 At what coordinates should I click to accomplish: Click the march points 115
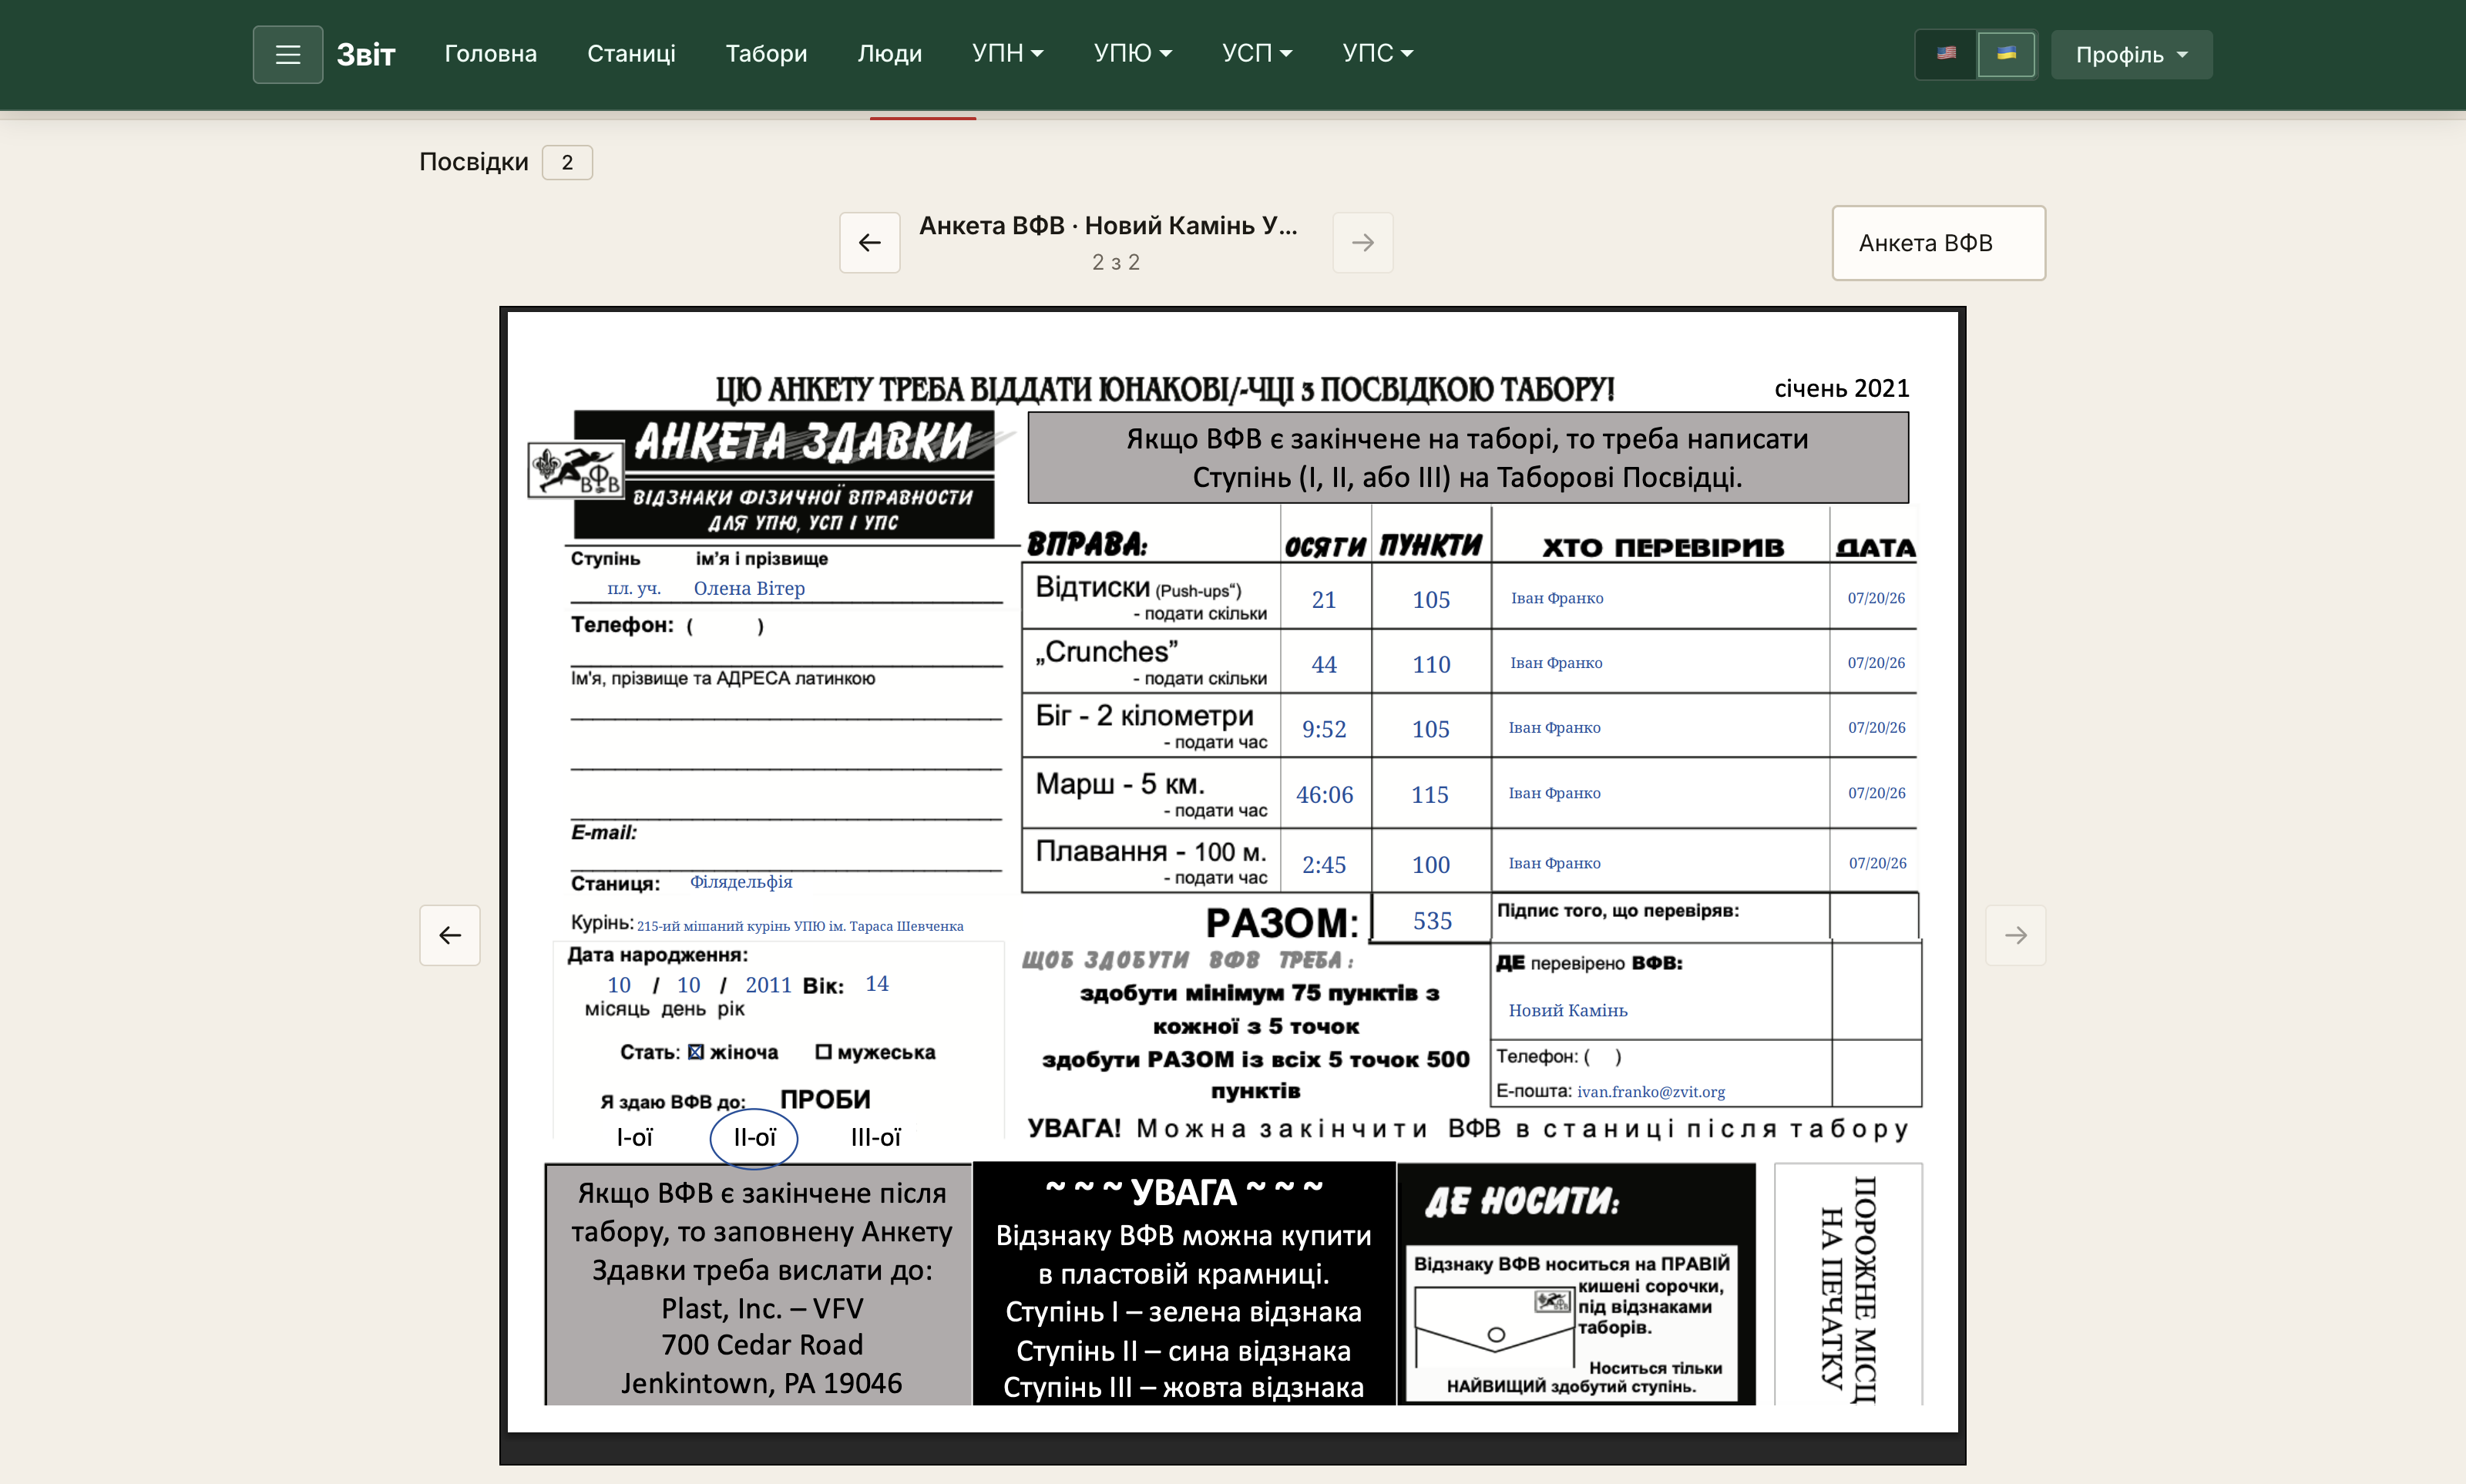(x=1429, y=794)
